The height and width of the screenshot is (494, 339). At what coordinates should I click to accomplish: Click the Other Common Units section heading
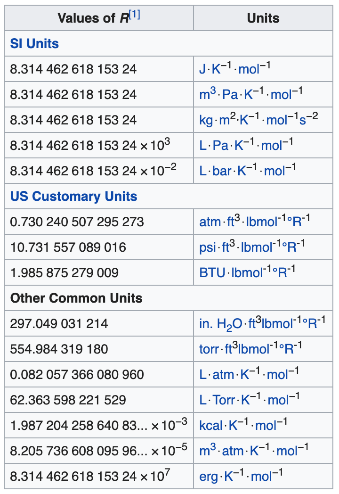[76, 298]
